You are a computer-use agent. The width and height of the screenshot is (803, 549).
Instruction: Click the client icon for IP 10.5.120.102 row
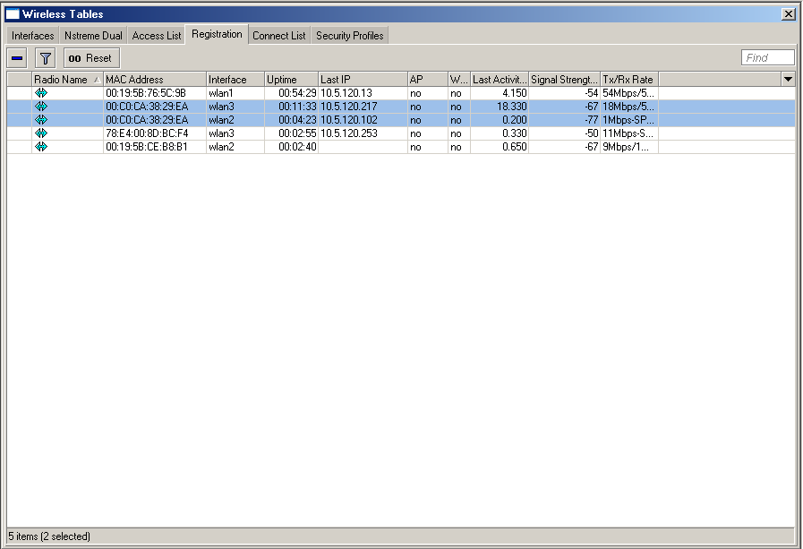[41, 119]
